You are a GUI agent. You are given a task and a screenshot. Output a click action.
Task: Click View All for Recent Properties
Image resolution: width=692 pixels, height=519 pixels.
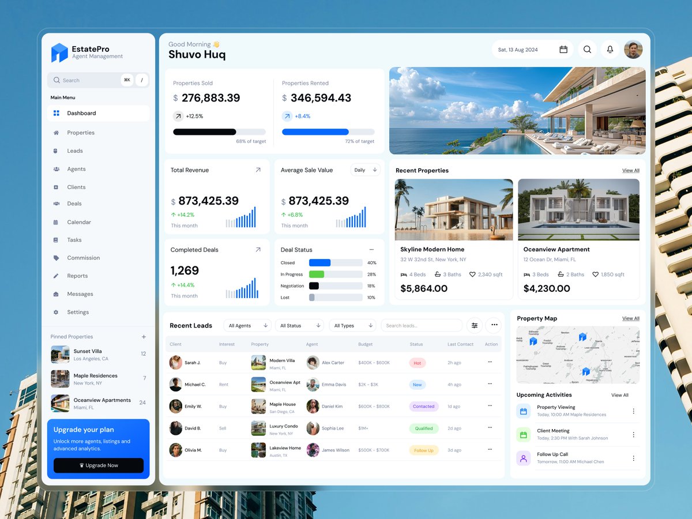pos(631,171)
